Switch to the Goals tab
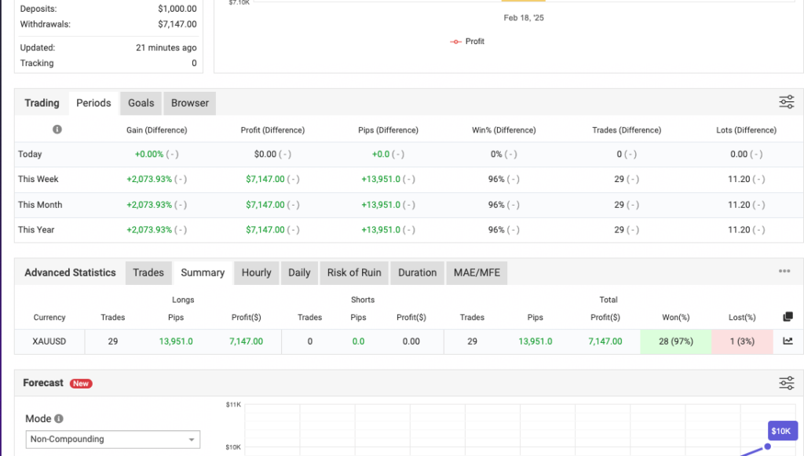 click(x=141, y=103)
